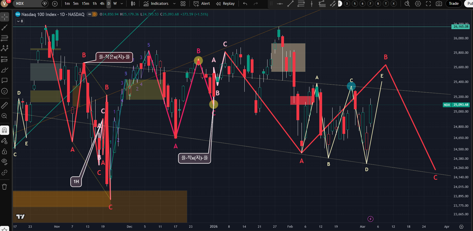473x231 pixels.
Task: Expand the collapsed indicators legend showing 8
Action: (20, 21)
